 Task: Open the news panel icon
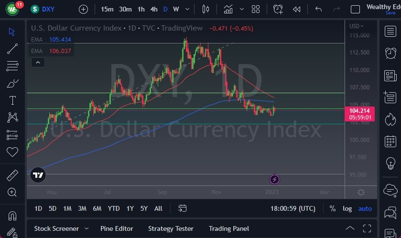point(390,76)
